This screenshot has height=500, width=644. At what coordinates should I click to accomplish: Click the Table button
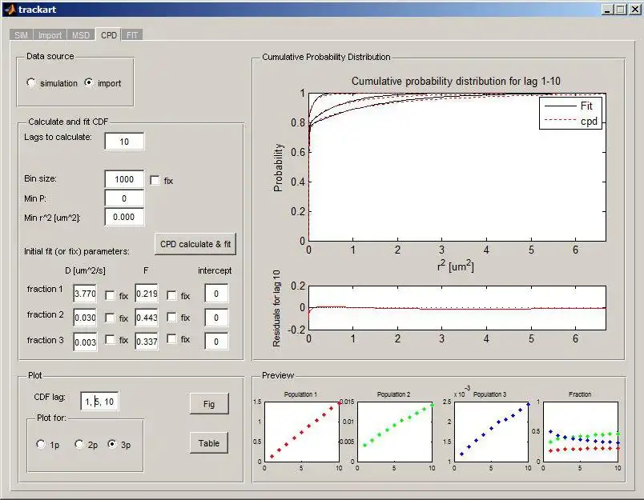point(209,443)
